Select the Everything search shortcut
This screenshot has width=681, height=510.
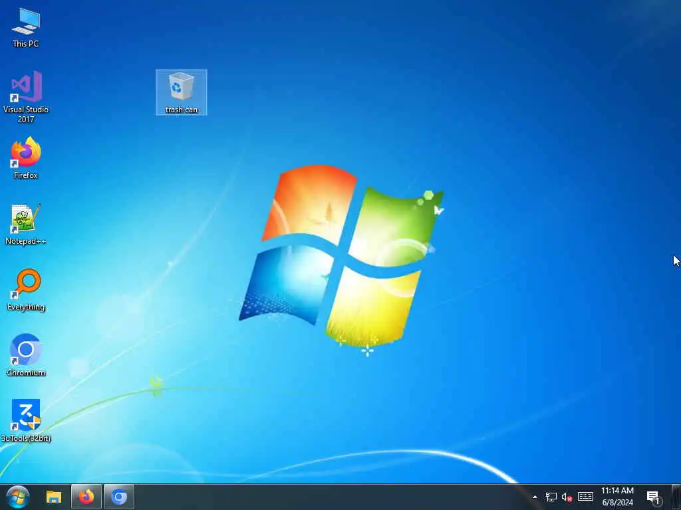(x=26, y=290)
